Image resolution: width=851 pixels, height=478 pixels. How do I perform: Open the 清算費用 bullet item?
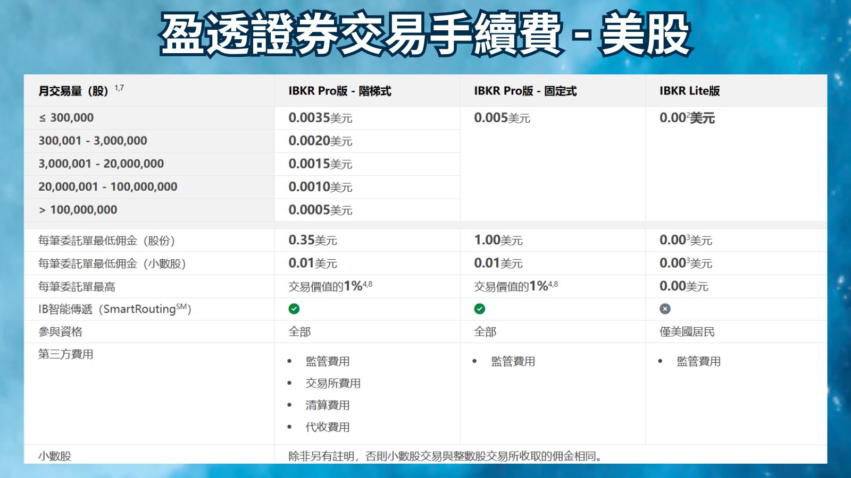(327, 405)
